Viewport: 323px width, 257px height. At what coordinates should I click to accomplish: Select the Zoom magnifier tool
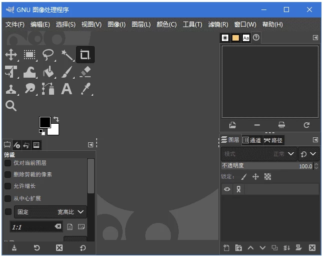tap(11, 106)
